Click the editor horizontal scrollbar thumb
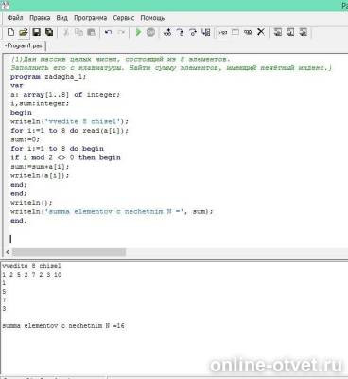This screenshot has width=348, height=379. (x=69, y=252)
